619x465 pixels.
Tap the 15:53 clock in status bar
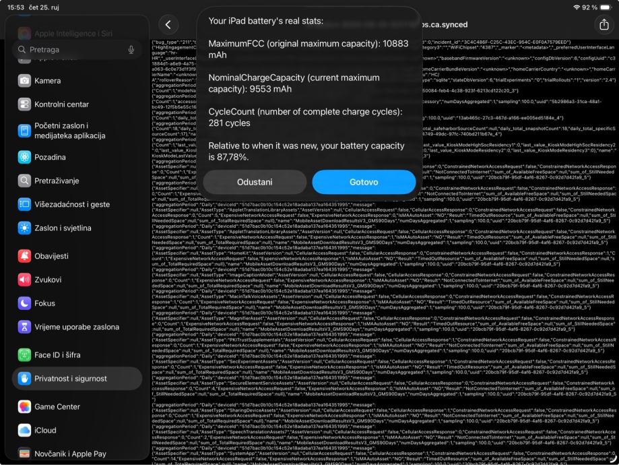coord(15,7)
